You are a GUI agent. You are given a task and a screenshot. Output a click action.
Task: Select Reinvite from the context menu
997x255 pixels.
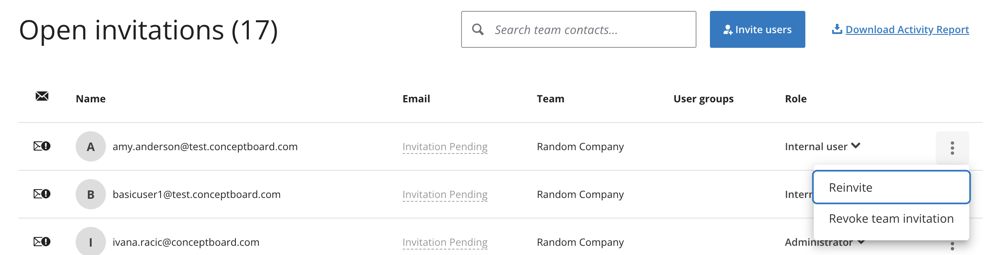click(891, 187)
